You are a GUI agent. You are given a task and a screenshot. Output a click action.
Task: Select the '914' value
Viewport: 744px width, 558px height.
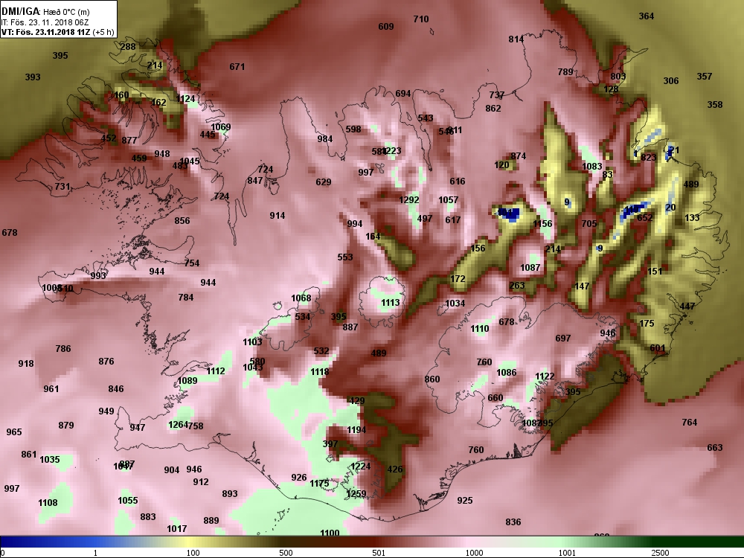[x=277, y=216]
